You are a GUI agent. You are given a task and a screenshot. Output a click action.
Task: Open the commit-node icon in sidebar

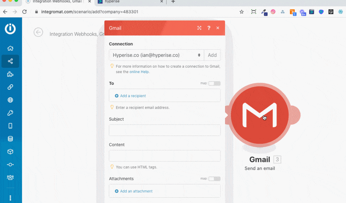[10, 165]
